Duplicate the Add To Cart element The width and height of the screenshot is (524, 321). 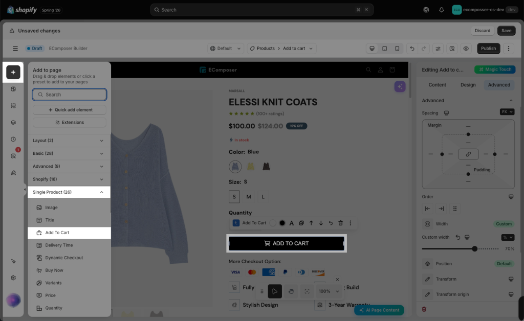(x=301, y=223)
